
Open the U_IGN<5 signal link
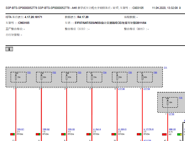click(122, 129)
